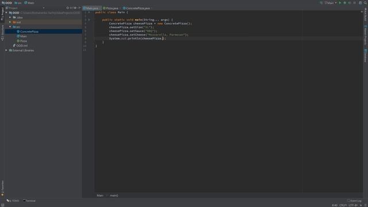Expand the .idea folder
Screen dimensions: 368x207
click(10, 17)
